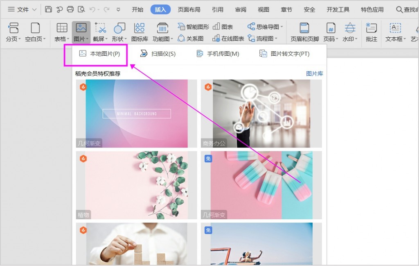This screenshot has height=266, width=419.
Task: Expand the 空白页 dropdown arrow
Action: [x=44, y=39]
